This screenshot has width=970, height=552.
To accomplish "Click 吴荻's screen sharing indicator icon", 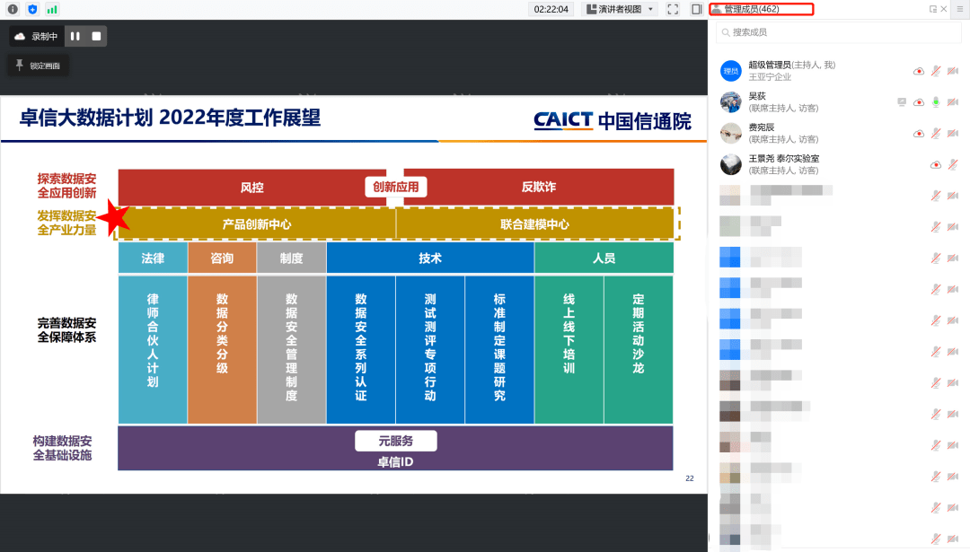I will [902, 102].
